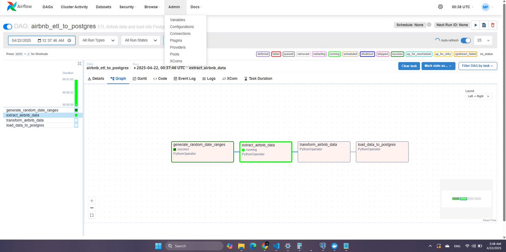
Task: Trigger the DAG with the play icon
Action: 476,25
